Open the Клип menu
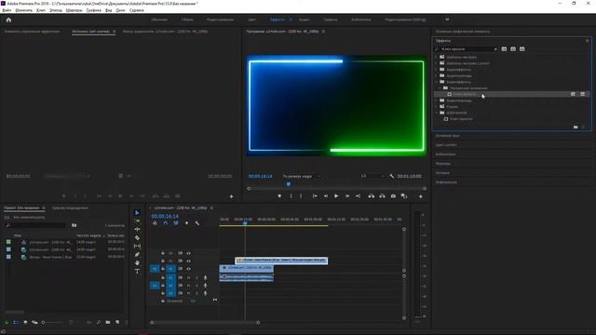This screenshot has height=335, width=596. (41, 10)
